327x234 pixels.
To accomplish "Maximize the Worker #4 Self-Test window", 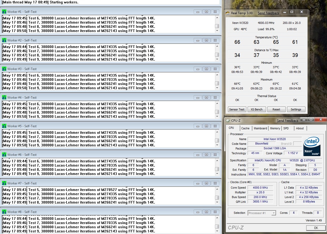I will click(x=206, y=98).
